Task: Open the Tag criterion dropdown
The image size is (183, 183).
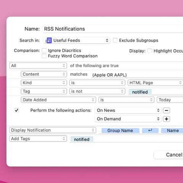Action: (x=44, y=91)
